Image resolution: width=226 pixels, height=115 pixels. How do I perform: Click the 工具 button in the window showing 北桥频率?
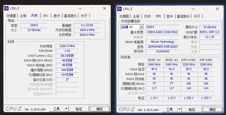pos(56,109)
